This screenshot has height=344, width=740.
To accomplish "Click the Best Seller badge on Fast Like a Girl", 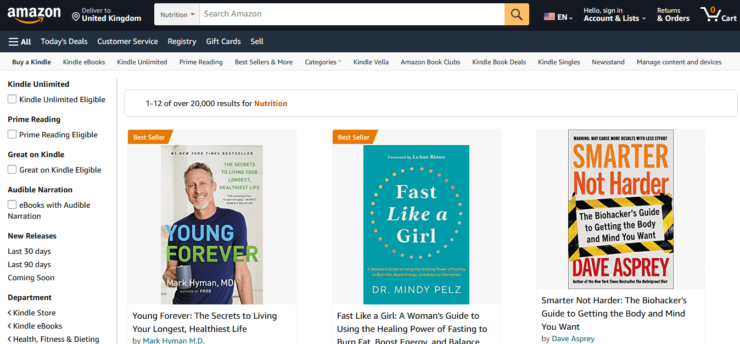I will click(355, 137).
